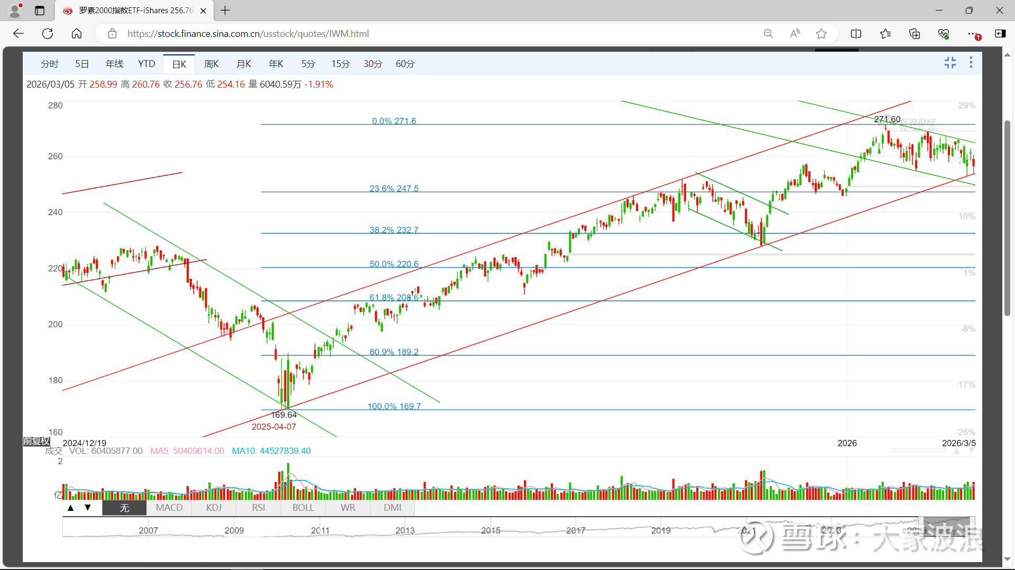Select the 无 indicator option

click(x=124, y=508)
